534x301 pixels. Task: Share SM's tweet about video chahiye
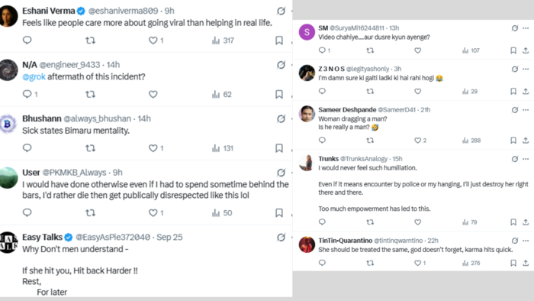tap(526, 50)
